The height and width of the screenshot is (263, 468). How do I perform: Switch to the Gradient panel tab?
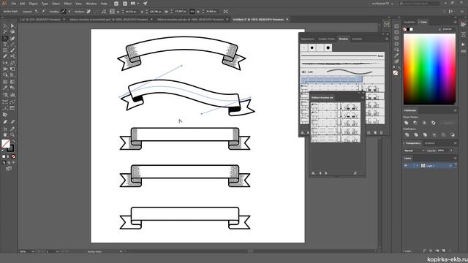pos(430,143)
